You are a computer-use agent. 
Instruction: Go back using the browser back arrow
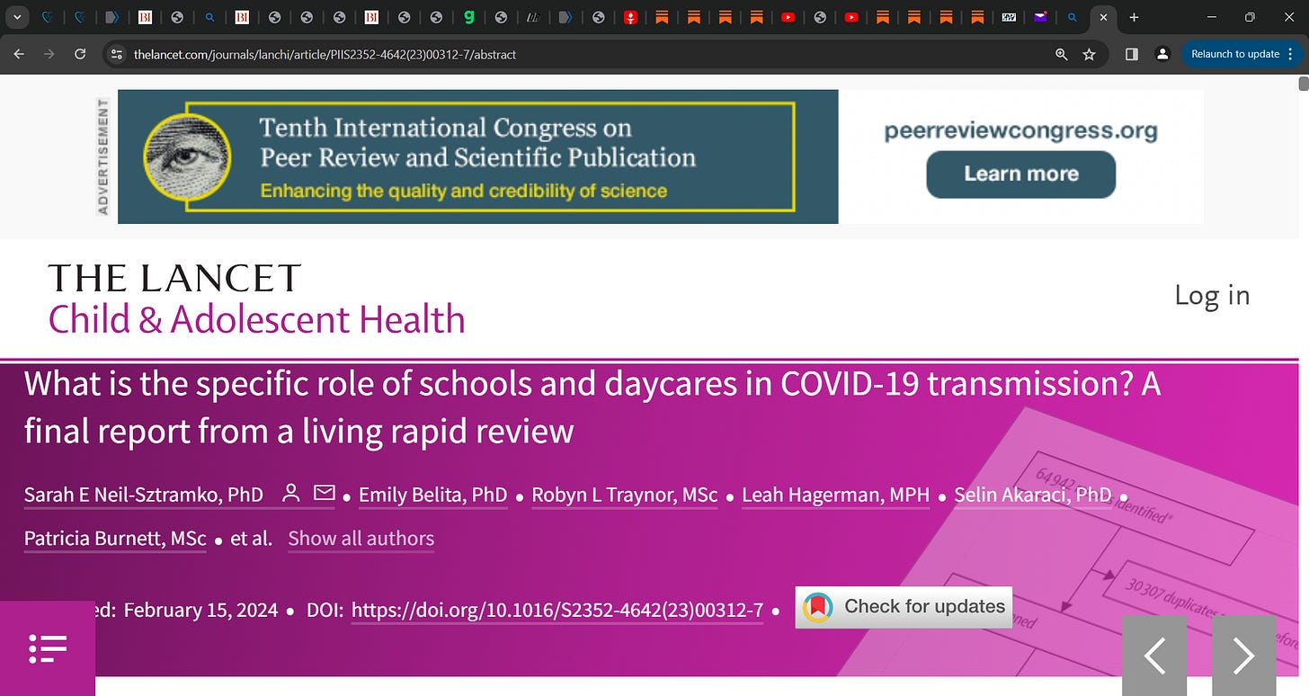19,54
